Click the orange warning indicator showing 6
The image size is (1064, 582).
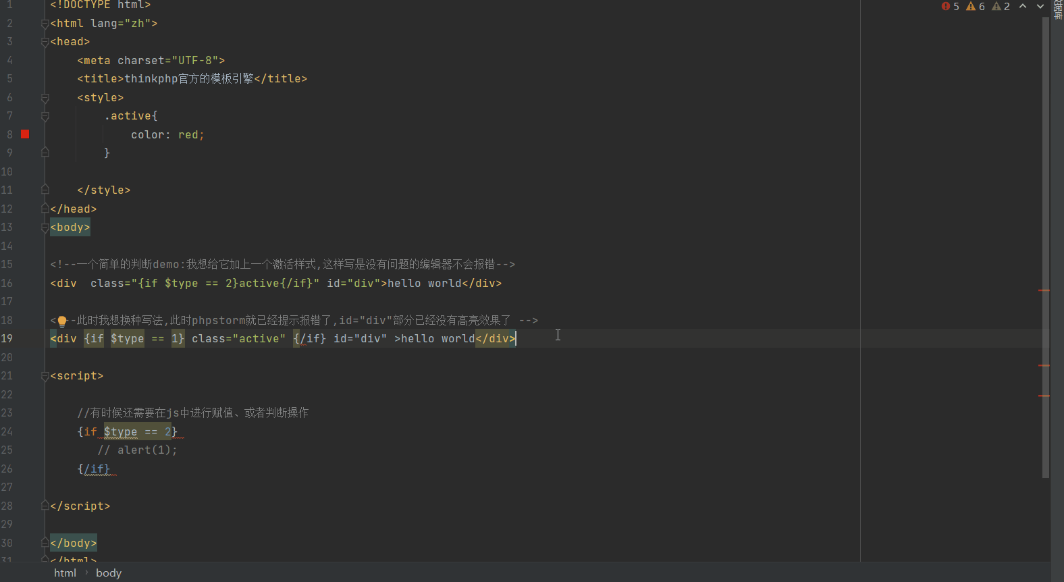[x=976, y=6]
